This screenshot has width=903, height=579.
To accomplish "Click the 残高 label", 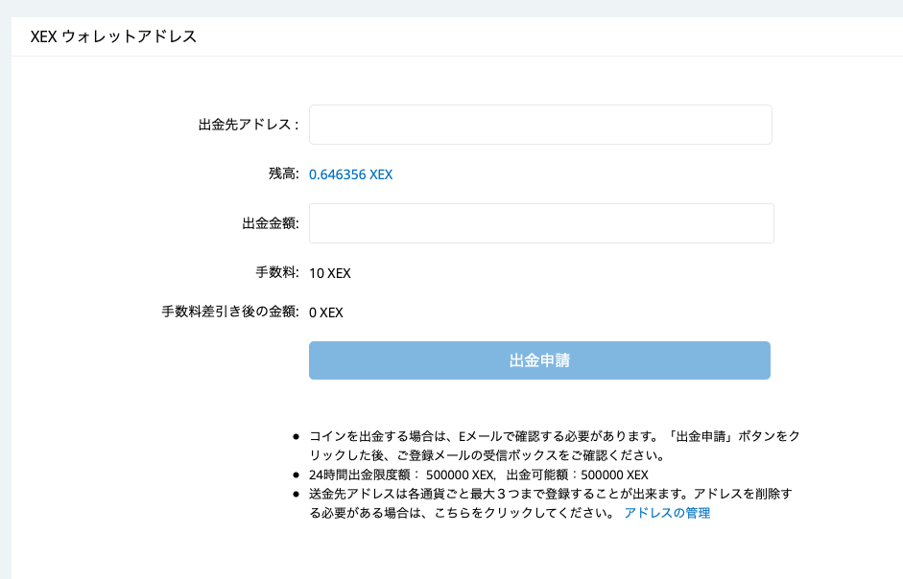I will tap(284, 174).
